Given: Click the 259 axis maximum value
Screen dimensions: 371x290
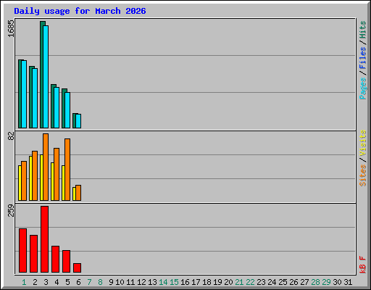Looking at the screenshot, I should click(11, 210).
